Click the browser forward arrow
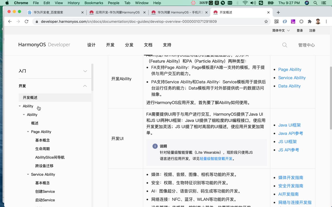The image size is (332, 207). pyautogui.click(x=18, y=21)
